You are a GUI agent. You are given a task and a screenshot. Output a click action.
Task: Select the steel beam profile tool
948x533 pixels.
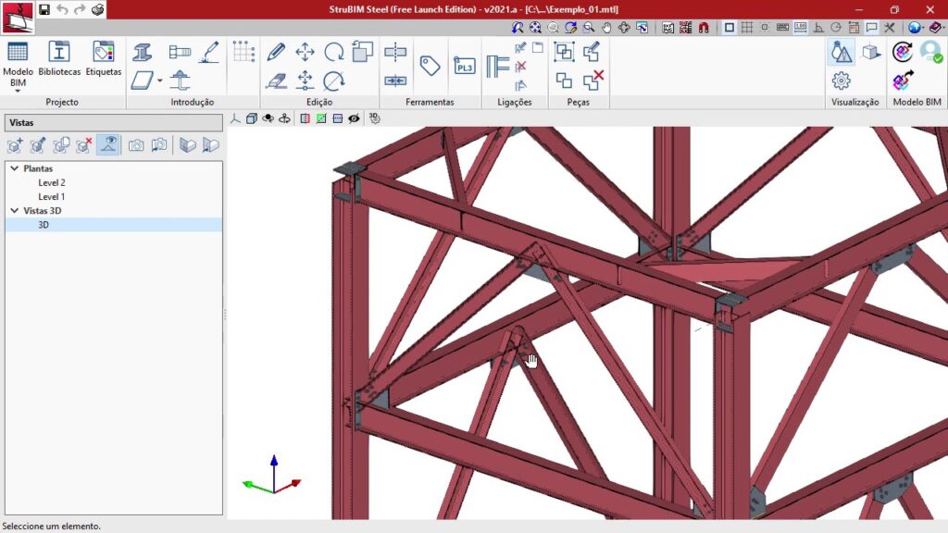pyautogui.click(x=143, y=52)
